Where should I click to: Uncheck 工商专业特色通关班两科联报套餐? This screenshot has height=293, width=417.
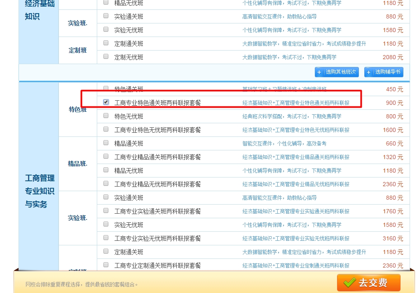(x=106, y=103)
